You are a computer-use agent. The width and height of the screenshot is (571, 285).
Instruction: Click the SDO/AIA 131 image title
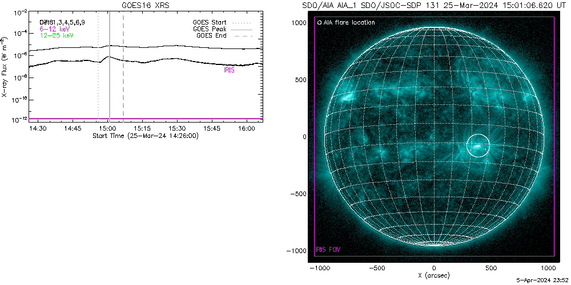click(x=435, y=5)
